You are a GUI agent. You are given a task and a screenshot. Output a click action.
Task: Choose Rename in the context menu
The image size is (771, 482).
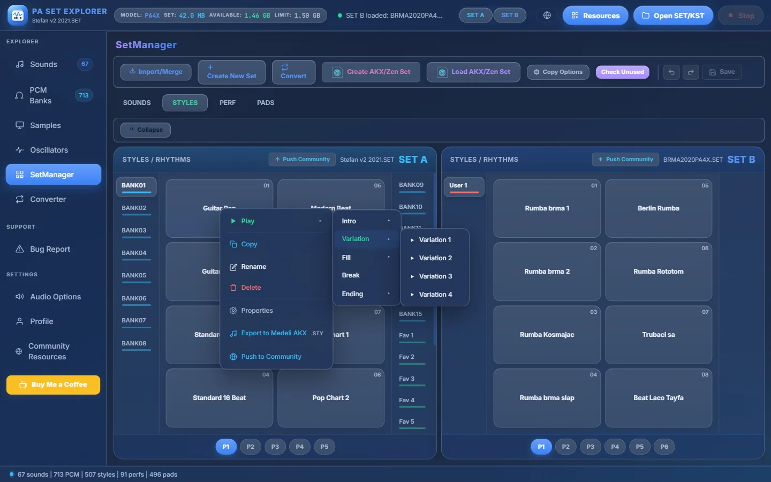pyautogui.click(x=276, y=267)
